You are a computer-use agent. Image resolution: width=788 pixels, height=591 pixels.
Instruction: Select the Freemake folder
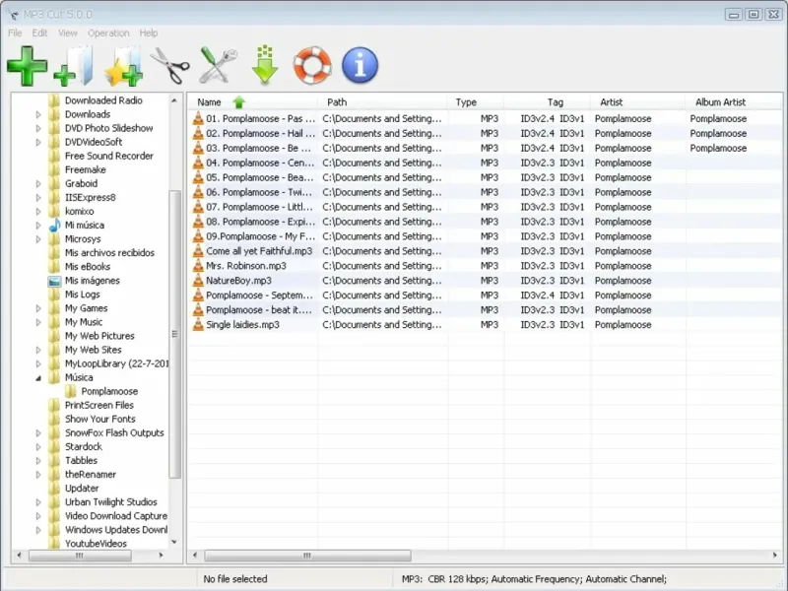pos(86,169)
